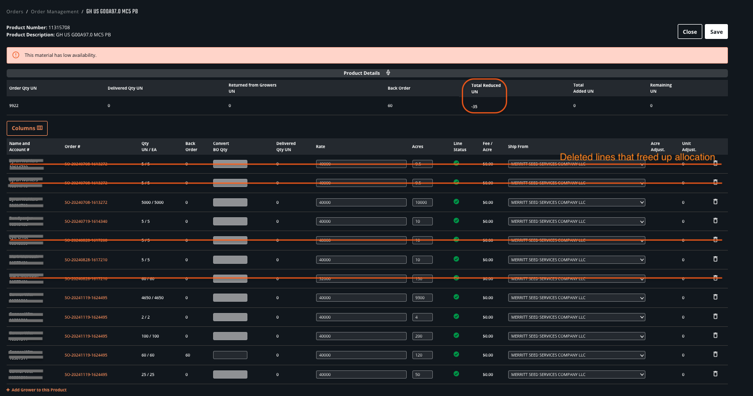Screen dimensions: 753x396
Task: Delete the 5000 / 5000 order line
Action: tap(716, 201)
